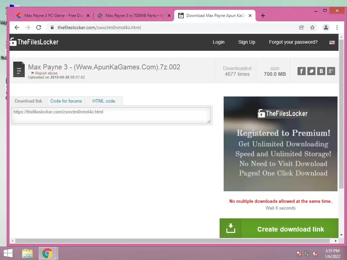Click the muted volume tray icon
347x260 pixels.
(315, 254)
